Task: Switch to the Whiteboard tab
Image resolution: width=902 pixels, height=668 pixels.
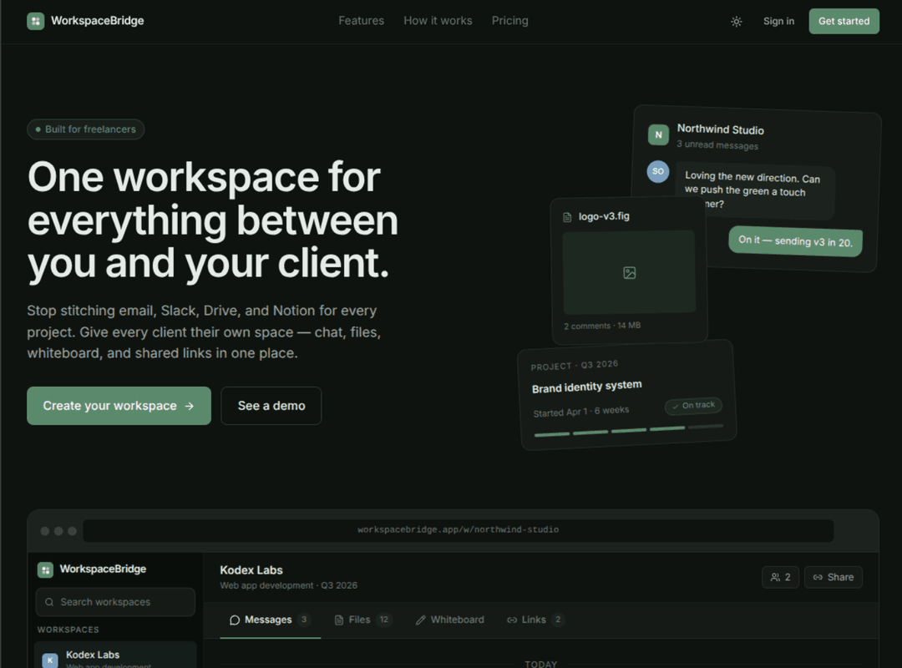Action: coord(450,620)
